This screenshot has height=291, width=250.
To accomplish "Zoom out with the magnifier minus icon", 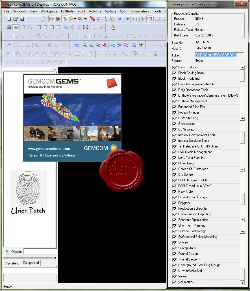I will tap(30, 27).
